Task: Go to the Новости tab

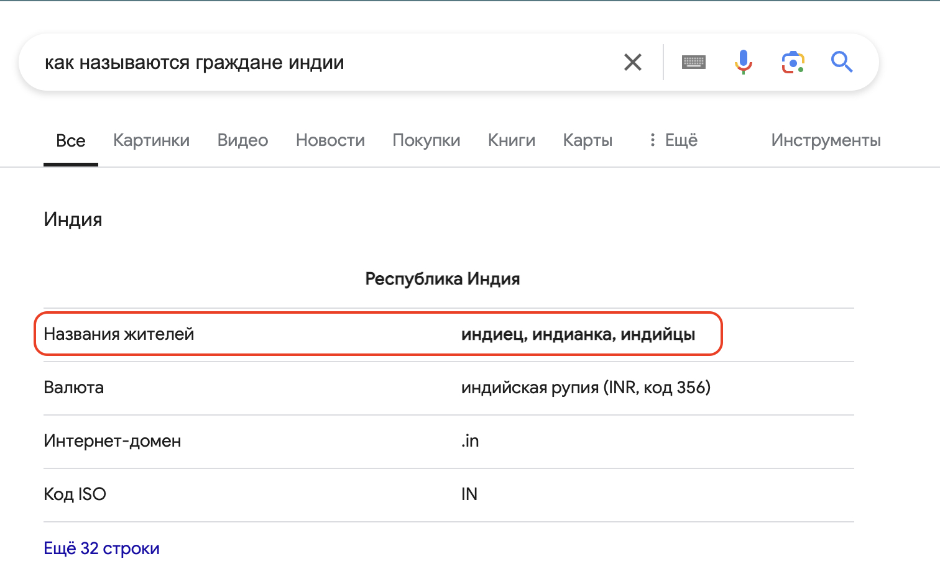Action: (x=330, y=140)
